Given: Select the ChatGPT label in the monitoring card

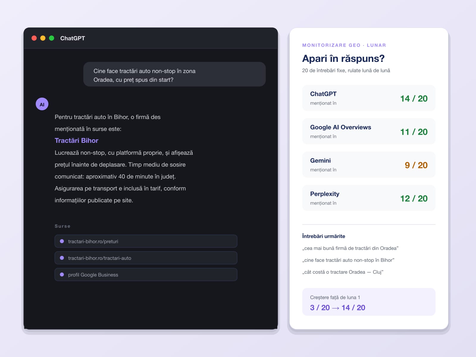Looking at the screenshot, I should (323, 94).
